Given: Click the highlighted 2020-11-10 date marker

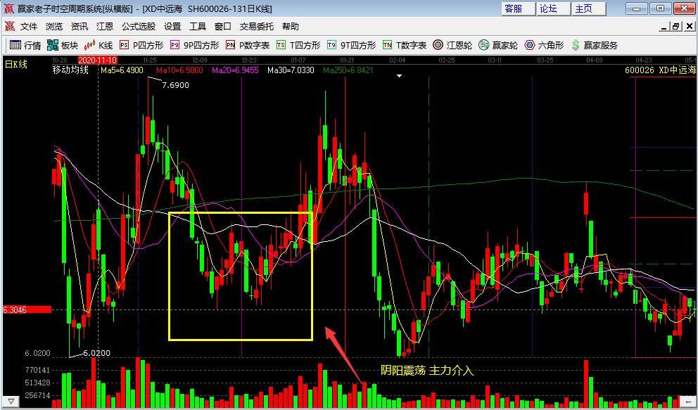Looking at the screenshot, I should [98, 60].
